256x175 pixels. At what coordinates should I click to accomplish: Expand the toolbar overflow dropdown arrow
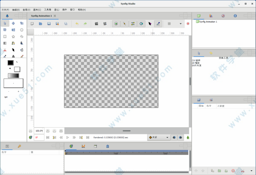click(180, 24)
